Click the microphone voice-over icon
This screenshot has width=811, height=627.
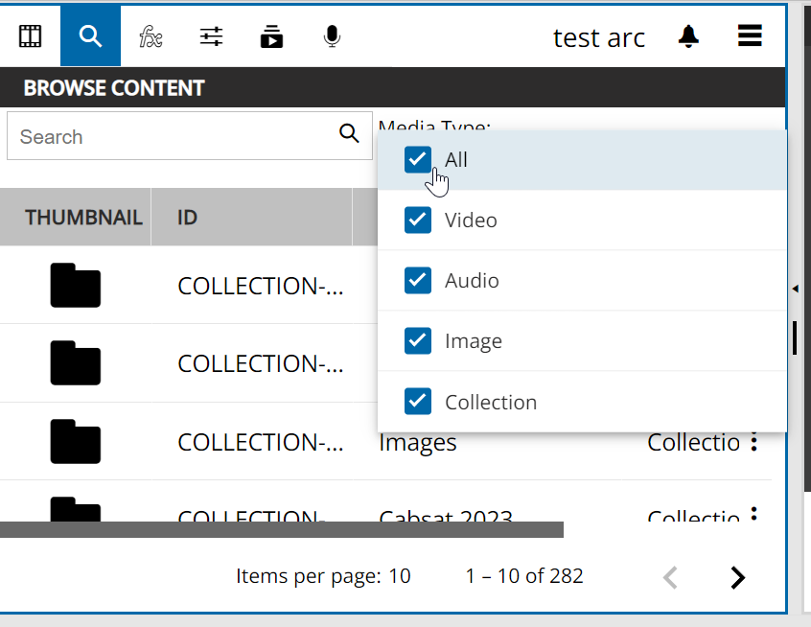point(332,36)
